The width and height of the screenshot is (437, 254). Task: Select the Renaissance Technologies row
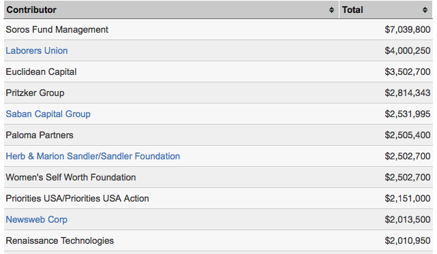coord(218,240)
